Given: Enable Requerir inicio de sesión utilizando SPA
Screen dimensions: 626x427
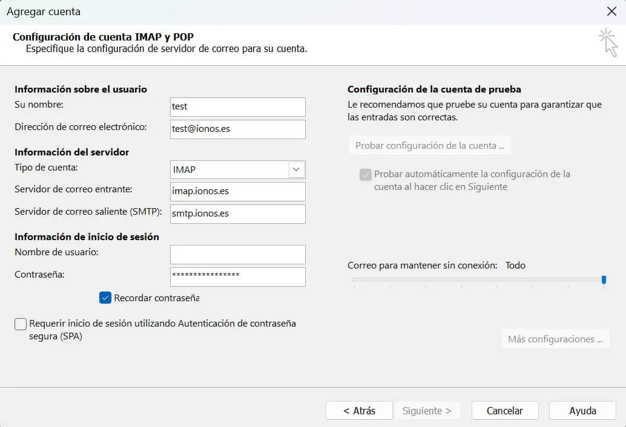Looking at the screenshot, I should tap(20, 324).
